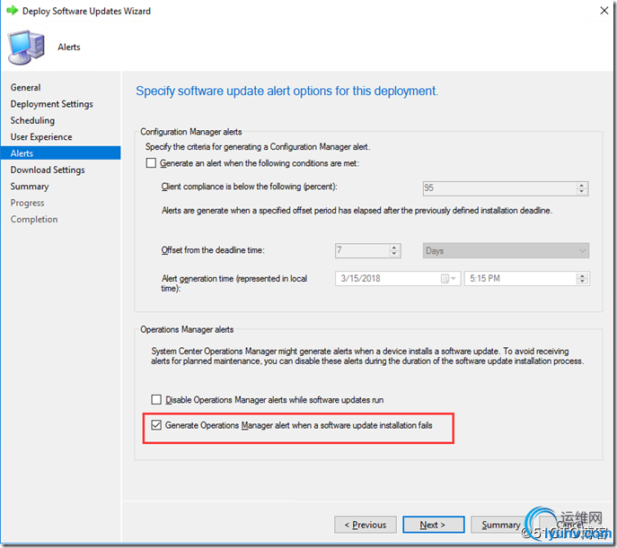Click the 'Specify software update alert options' heading
Viewport: 617px width, 548px height.
click(286, 91)
